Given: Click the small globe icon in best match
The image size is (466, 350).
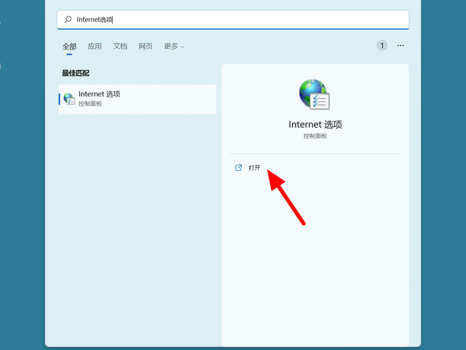Looking at the screenshot, I should 69,99.
